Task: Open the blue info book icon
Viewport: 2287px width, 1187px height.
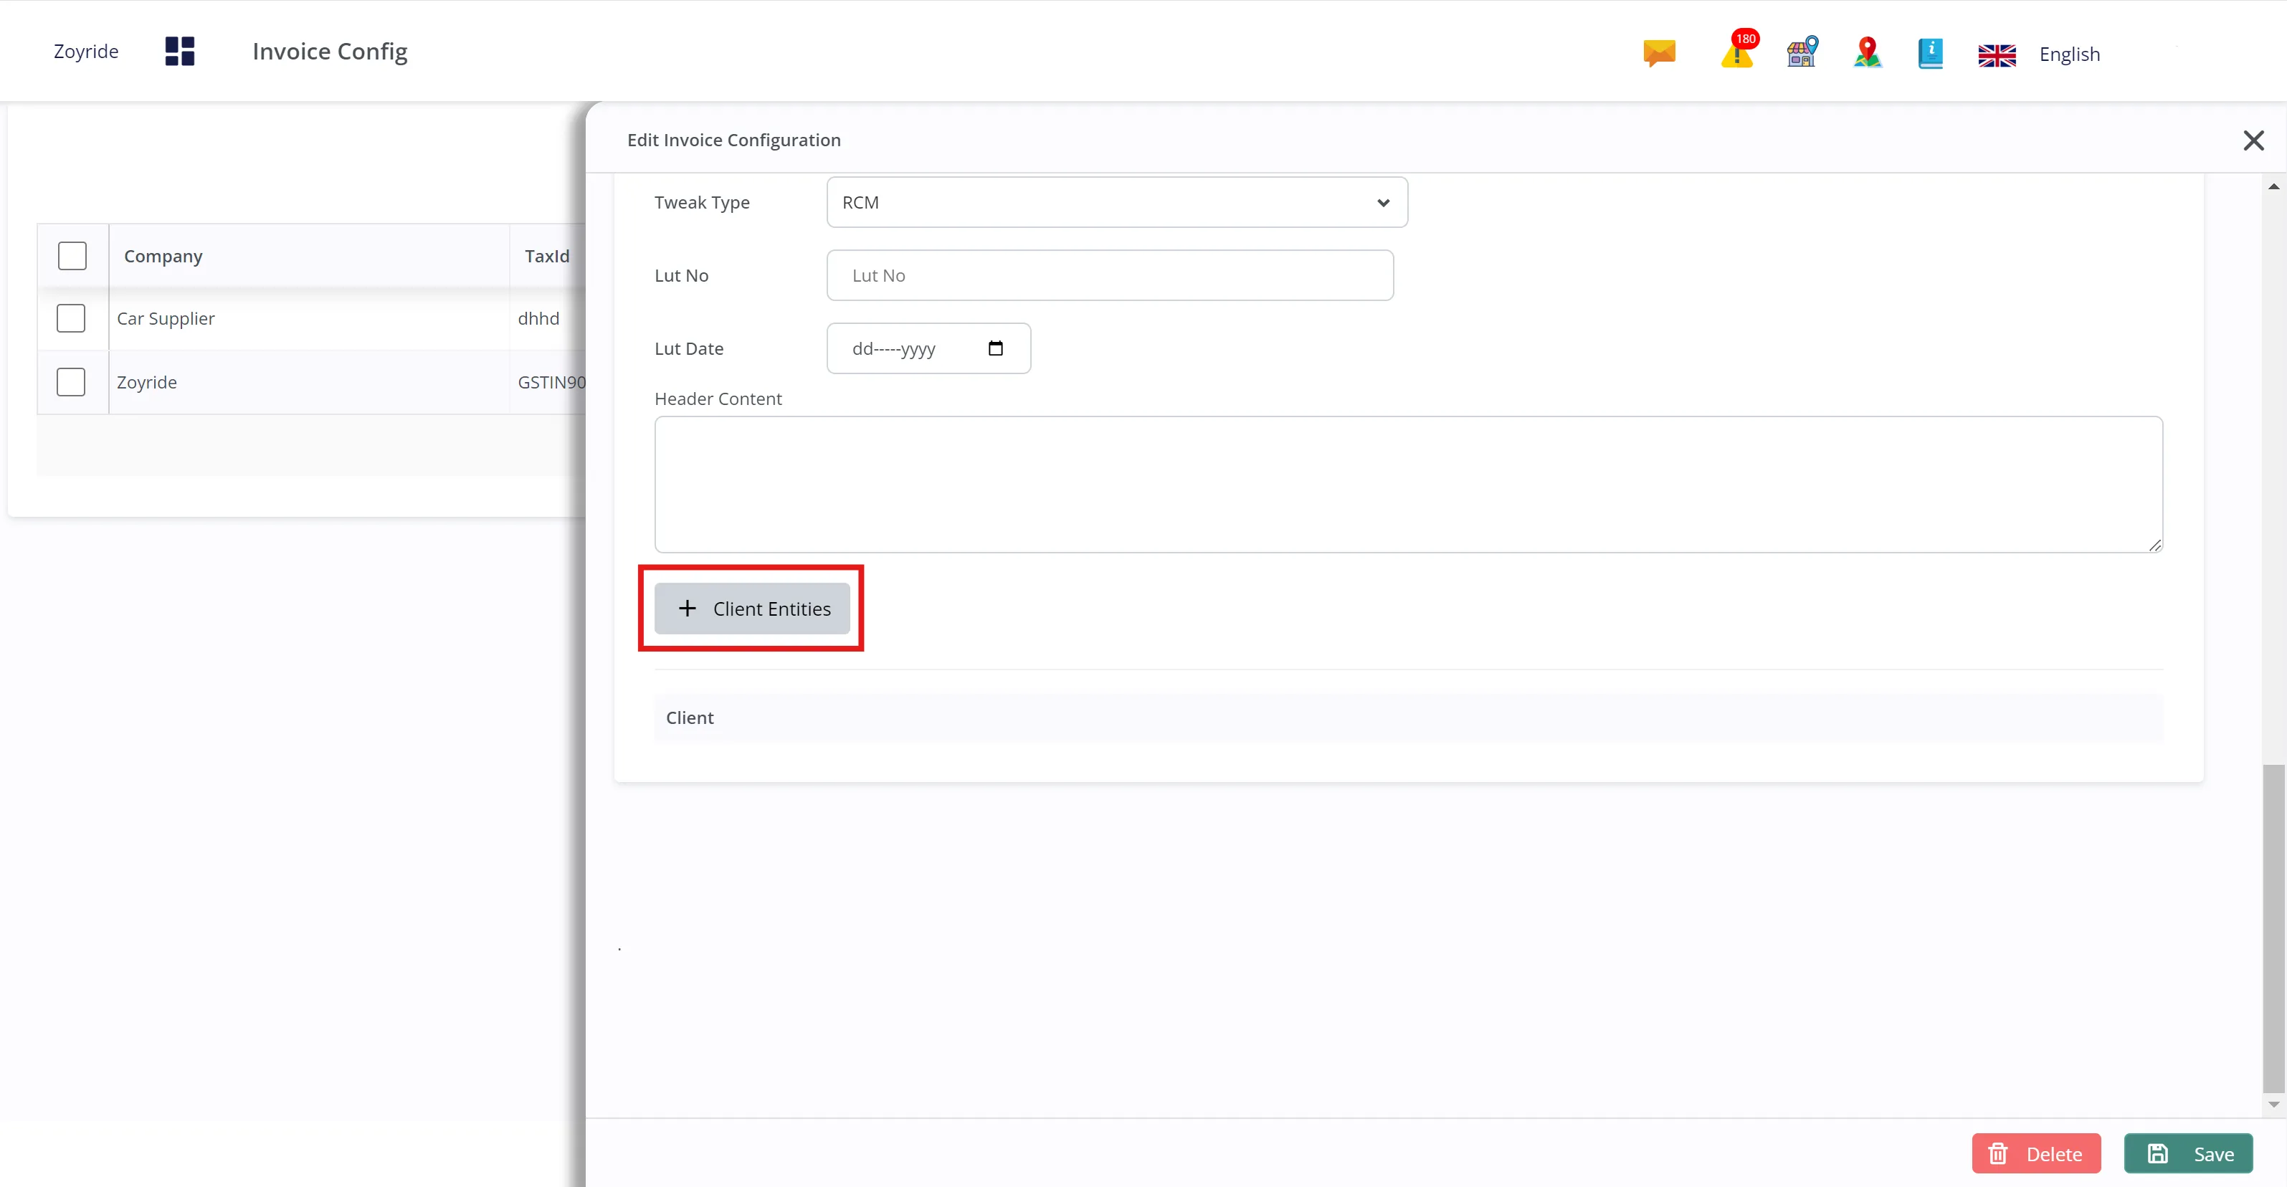Action: pos(1930,53)
